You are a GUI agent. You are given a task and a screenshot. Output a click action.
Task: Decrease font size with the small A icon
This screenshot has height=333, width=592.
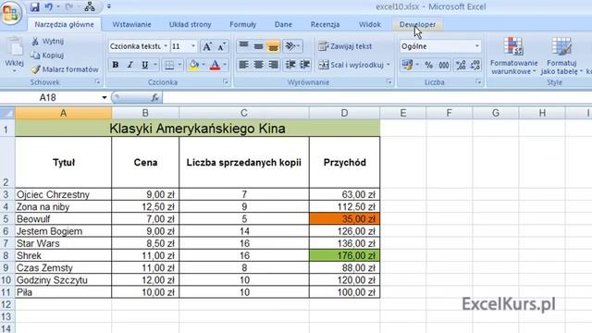pyautogui.click(x=221, y=46)
